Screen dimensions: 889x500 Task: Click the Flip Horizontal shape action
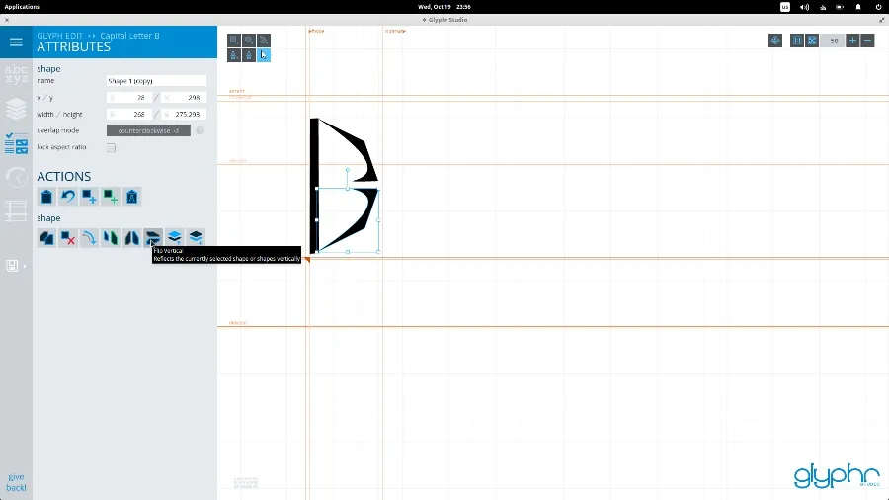click(x=131, y=237)
